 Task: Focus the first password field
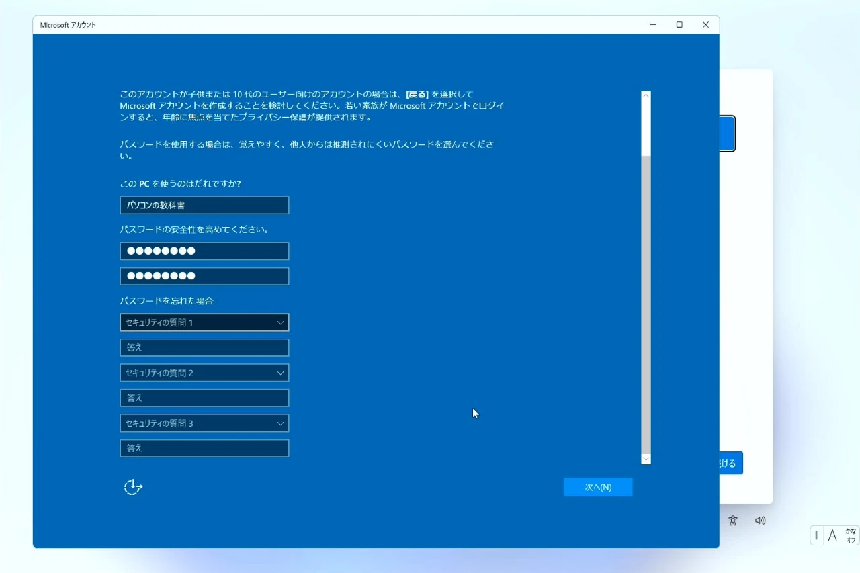[x=204, y=251]
